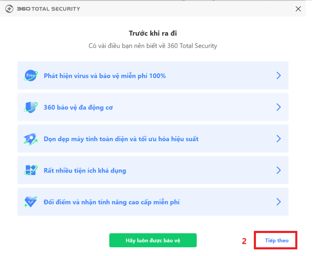Open 'Đổi điểm và nhận tính năng cao cấp'
This screenshot has height=256, width=312.
(112, 202)
